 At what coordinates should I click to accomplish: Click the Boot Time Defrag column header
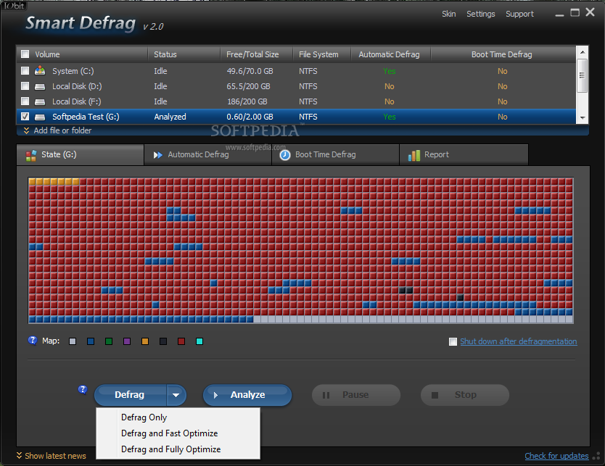(x=503, y=54)
